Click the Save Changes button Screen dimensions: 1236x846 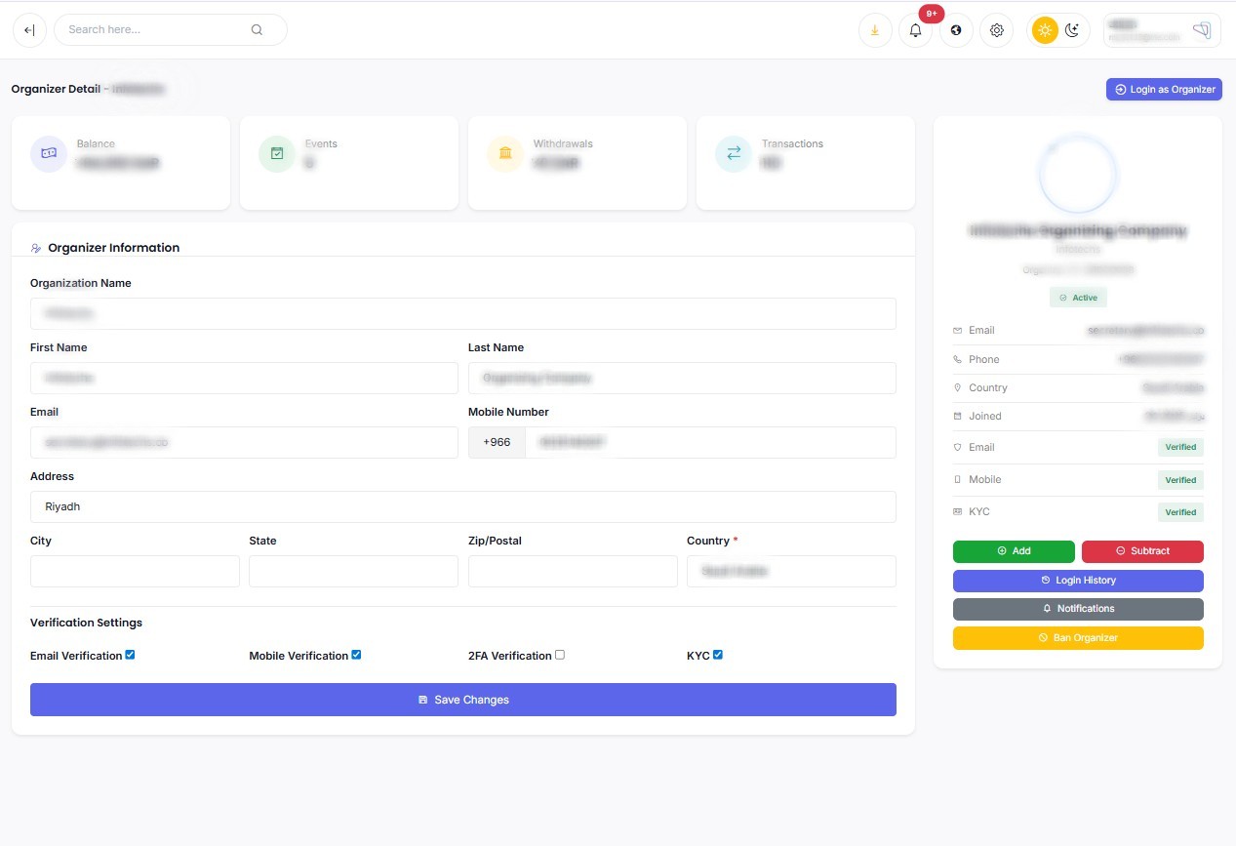click(x=462, y=700)
